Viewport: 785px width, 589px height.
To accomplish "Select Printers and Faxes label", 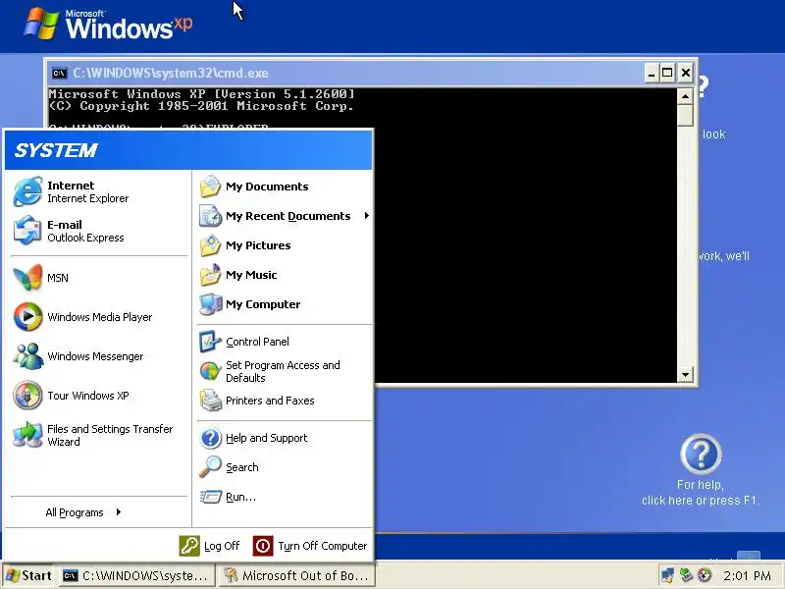I will point(270,401).
